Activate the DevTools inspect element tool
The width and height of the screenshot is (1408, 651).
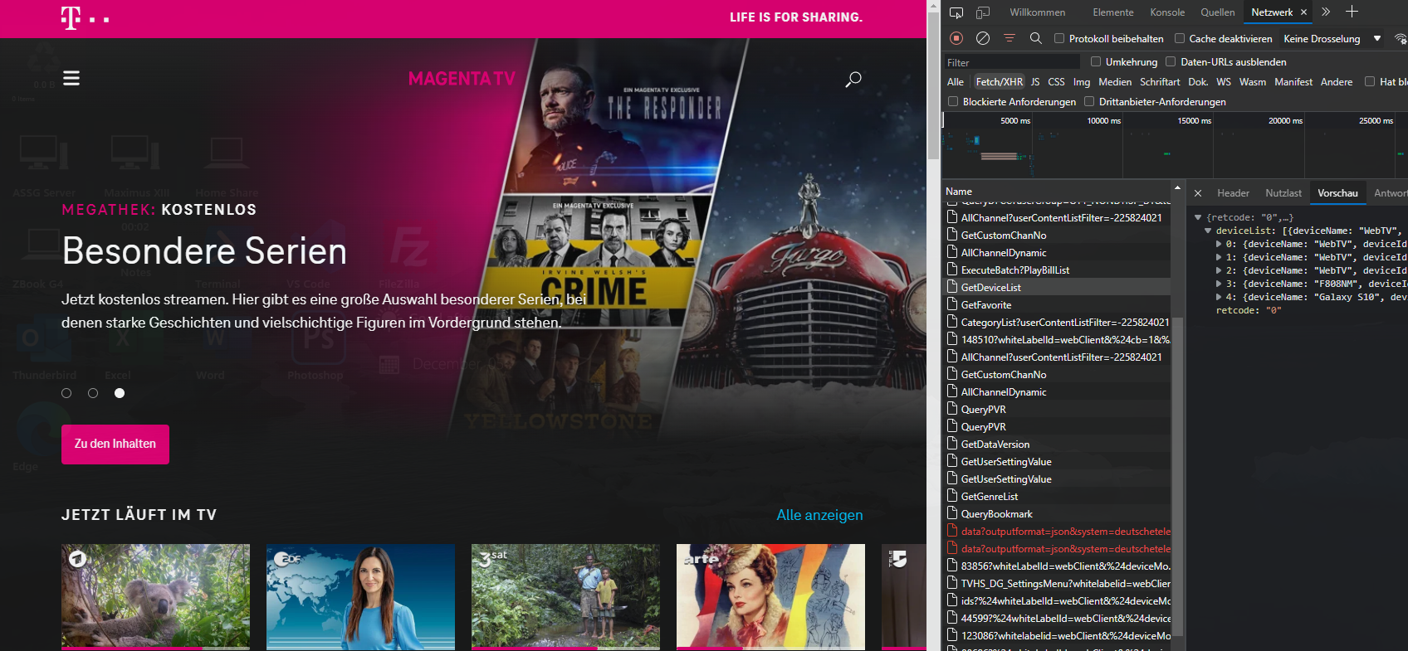click(956, 12)
